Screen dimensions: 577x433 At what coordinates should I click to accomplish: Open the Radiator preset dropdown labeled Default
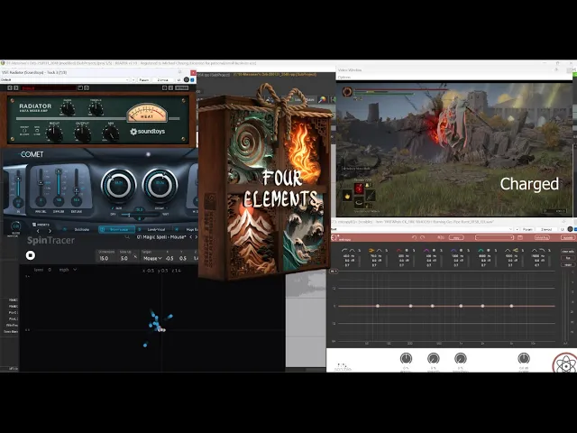[65, 80]
